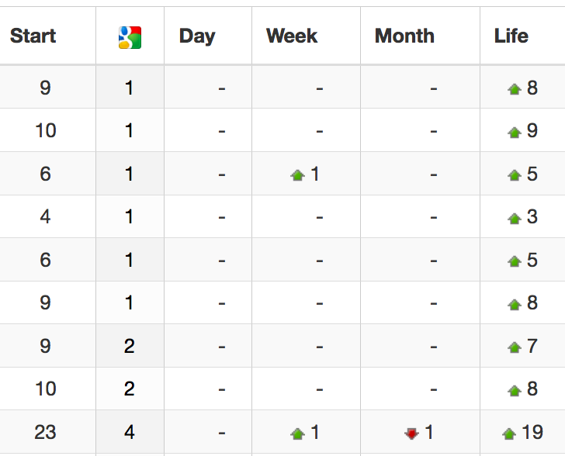Sort table by the Day column header
The image size is (565, 456).
(197, 36)
